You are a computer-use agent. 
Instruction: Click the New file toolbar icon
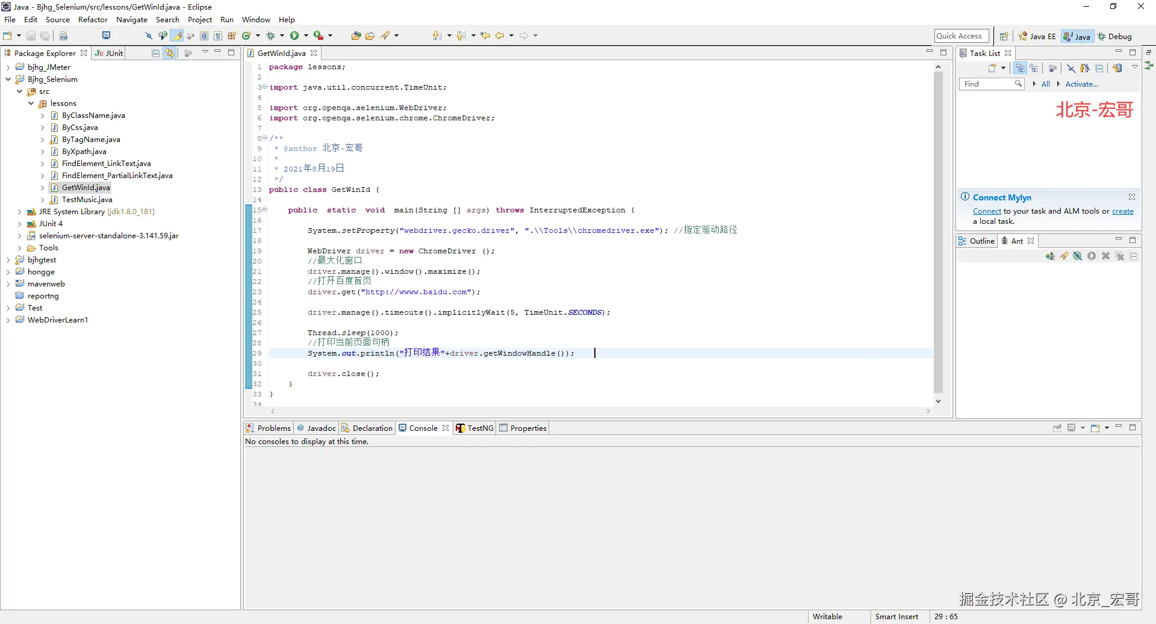pos(8,36)
